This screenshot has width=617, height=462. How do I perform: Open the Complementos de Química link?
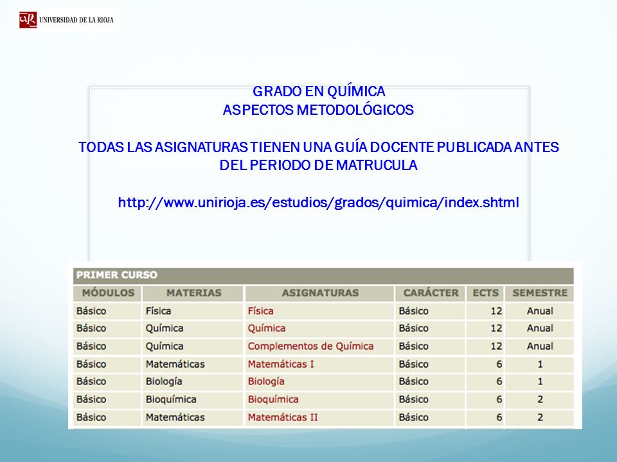coord(310,346)
